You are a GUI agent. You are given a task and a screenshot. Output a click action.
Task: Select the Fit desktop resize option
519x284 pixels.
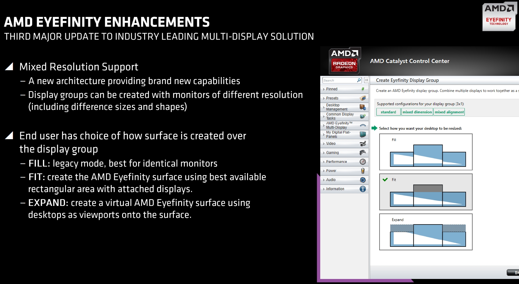click(x=426, y=192)
